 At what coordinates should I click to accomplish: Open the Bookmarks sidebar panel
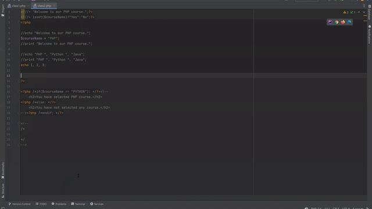click(3, 171)
